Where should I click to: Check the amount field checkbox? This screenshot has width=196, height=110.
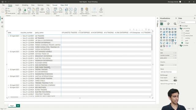point(182,33)
